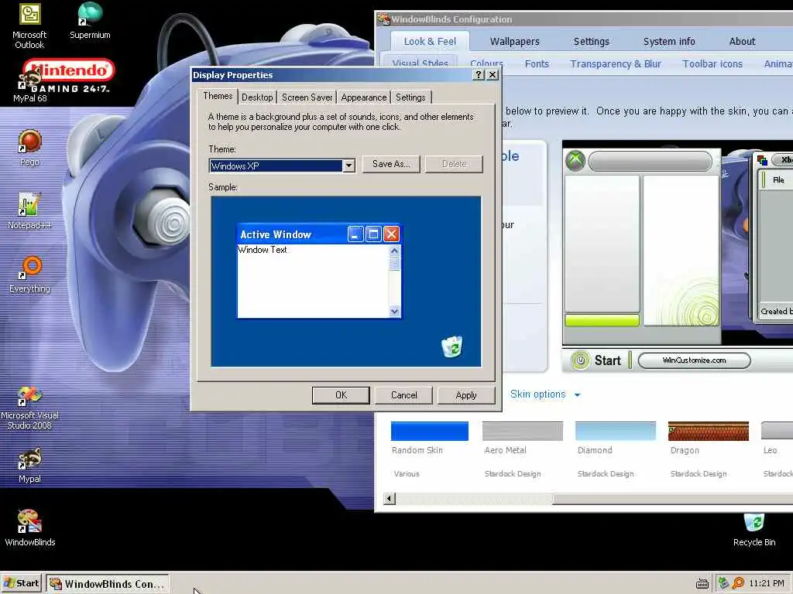
Task: Click the green progress bar in skin preview
Action: 602,320
